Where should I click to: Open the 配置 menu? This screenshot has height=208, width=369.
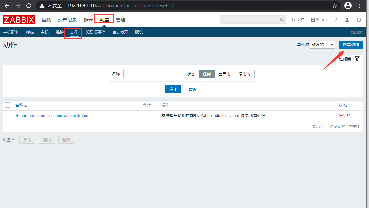point(104,20)
